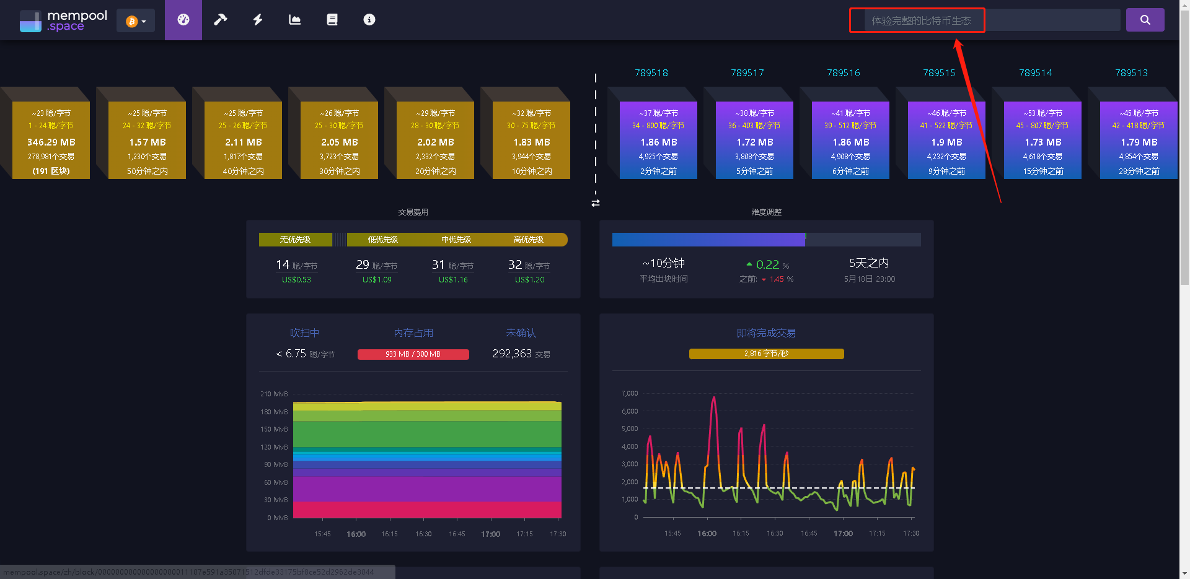Click the 5天之内 adjustment estimate
1190x579 pixels.
[869, 263]
